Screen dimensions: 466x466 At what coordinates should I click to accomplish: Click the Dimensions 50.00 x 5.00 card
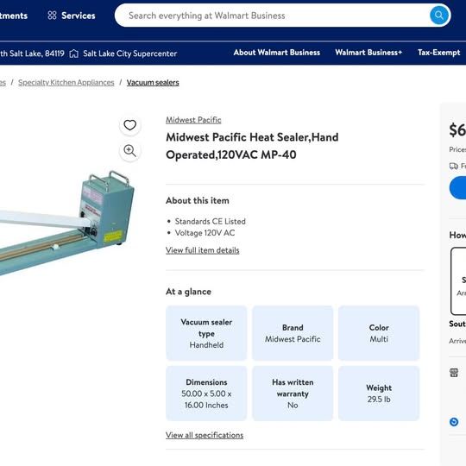click(206, 394)
